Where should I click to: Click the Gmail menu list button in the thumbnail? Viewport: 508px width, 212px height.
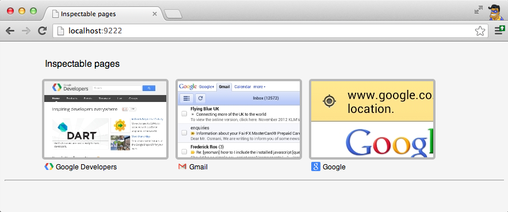tap(186, 99)
